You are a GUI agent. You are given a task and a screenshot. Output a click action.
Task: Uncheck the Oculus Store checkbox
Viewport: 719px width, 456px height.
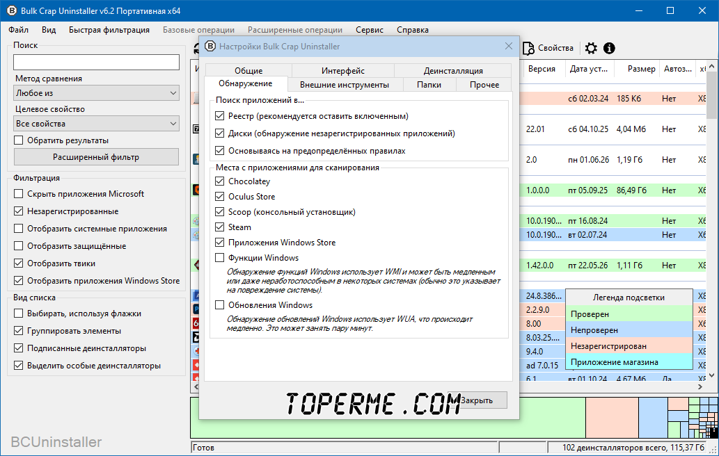click(x=220, y=197)
